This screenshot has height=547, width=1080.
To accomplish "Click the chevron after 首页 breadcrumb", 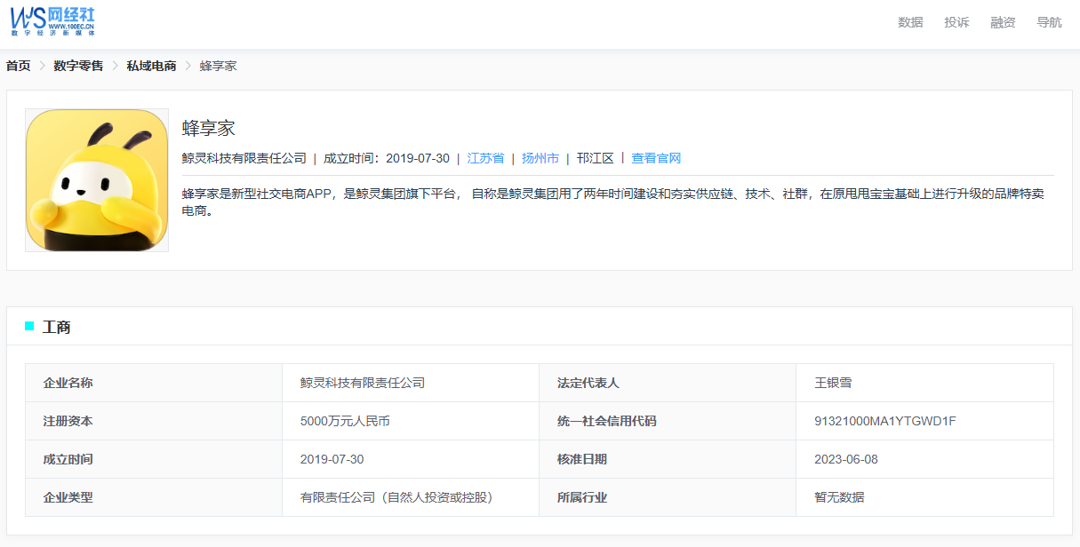I will [x=43, y=66].
